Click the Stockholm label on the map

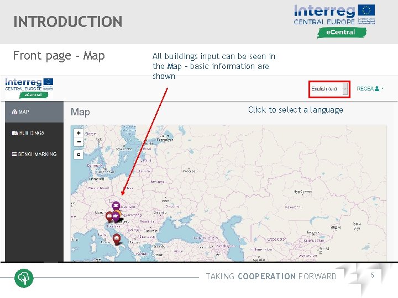pos(124,149)
